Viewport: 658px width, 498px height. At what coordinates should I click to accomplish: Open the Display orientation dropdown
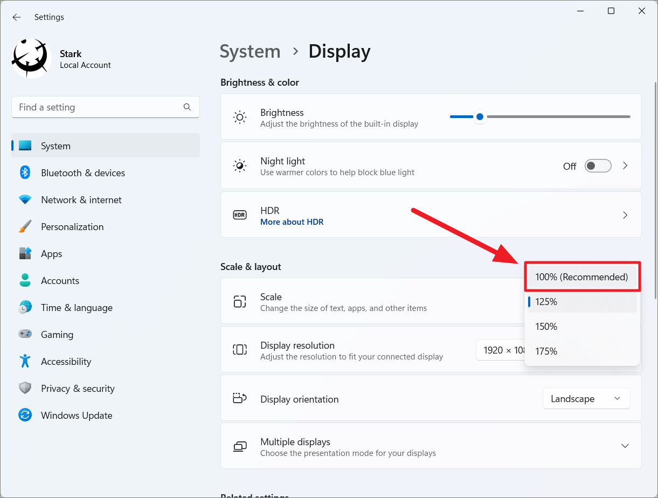pos(586,398)
